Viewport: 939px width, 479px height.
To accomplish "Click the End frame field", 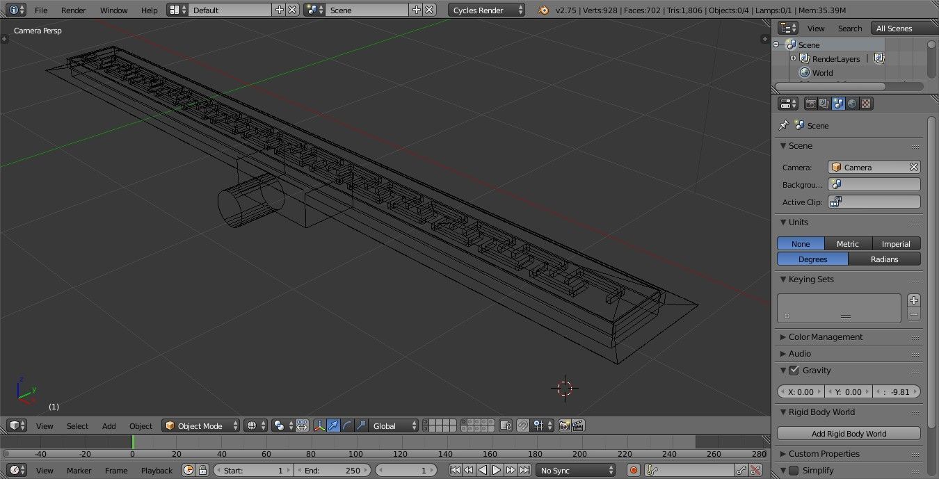I will (332, 470).
